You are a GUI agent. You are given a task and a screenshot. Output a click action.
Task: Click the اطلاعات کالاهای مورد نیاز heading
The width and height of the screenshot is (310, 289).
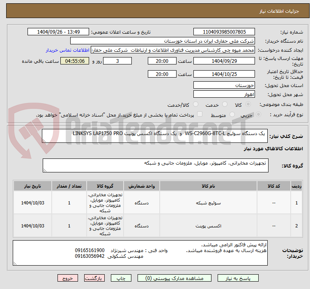pos(273,149)
